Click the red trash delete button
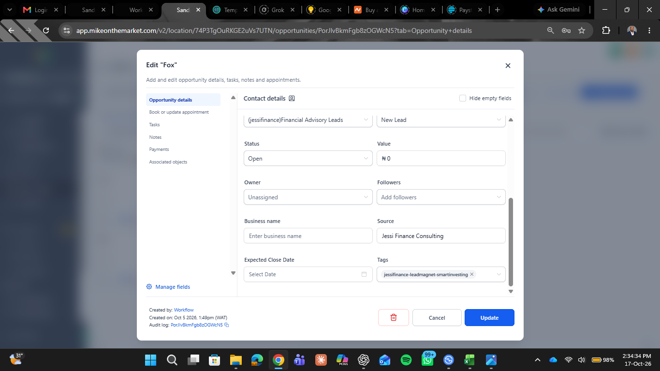This screenshot has width=660, height=371. pyautogui.click(x=394, y=318)
